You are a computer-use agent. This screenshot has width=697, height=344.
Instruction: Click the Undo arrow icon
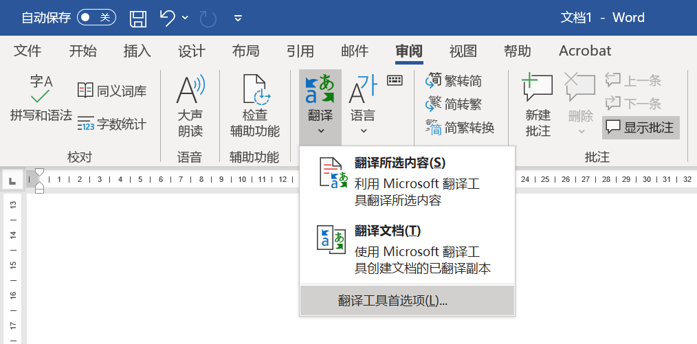coord(167,18)
